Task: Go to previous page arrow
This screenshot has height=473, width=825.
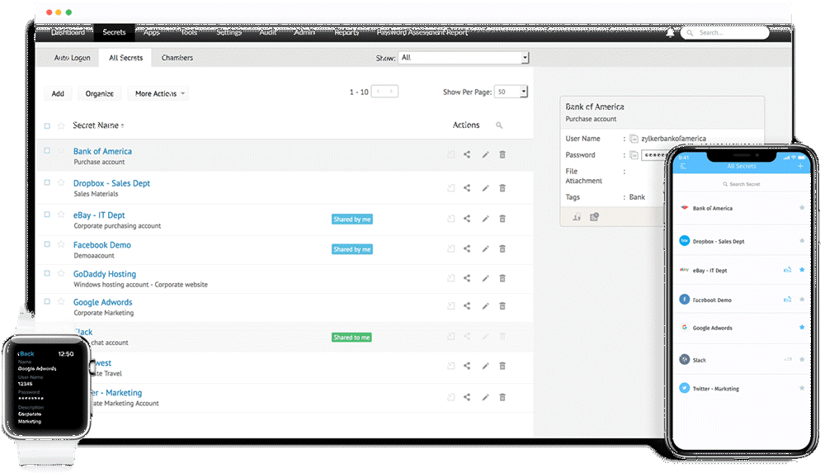Action: click(379, 92)
